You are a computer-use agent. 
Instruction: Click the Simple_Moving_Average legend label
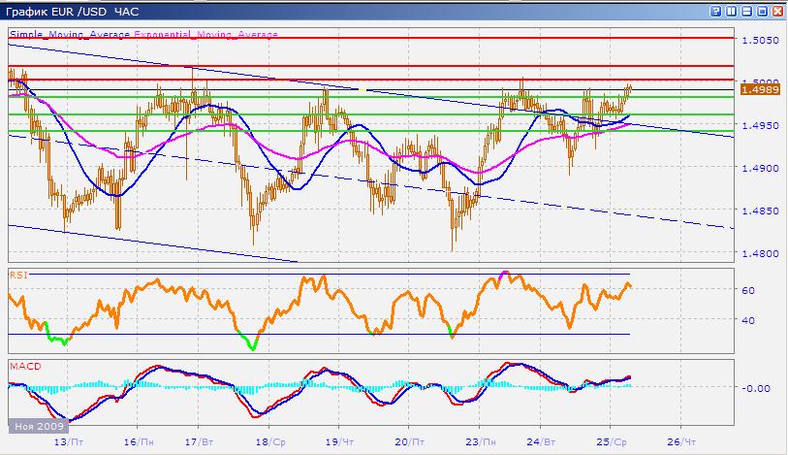70,34
